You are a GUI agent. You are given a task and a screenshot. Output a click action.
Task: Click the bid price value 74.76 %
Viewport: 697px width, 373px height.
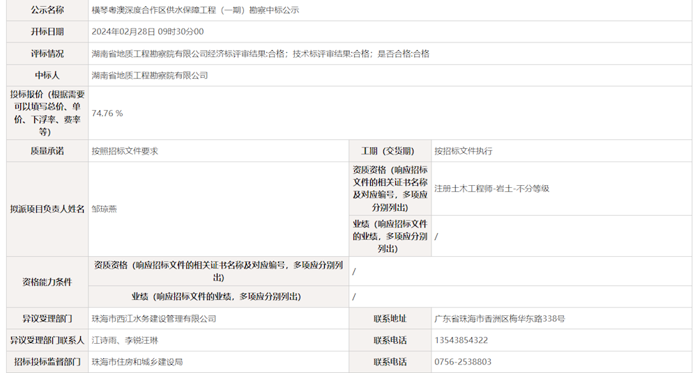point(107,113)
